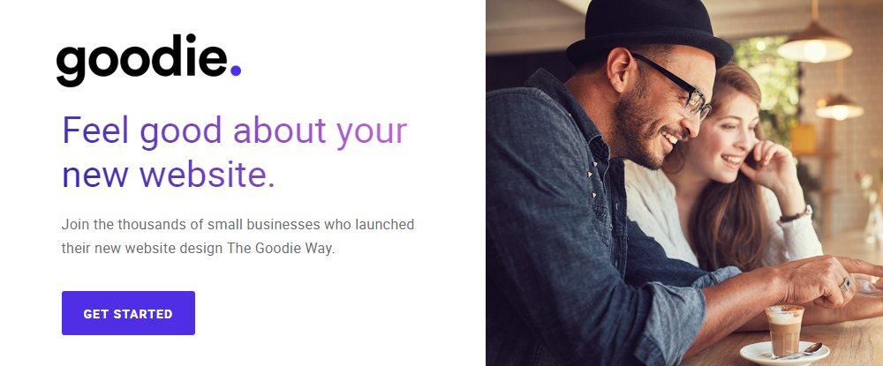This screenshot has width=883, height=366.
Task: Click the GET STARTED button
Action: click(128, 313)
